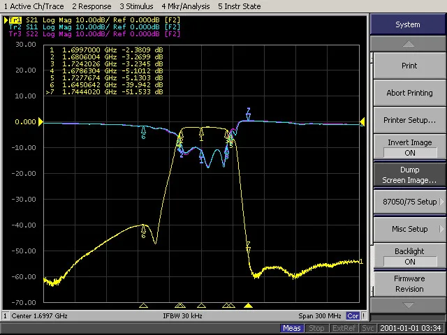Select marker 7 at the top of the blue trace

tap(248, 115)
